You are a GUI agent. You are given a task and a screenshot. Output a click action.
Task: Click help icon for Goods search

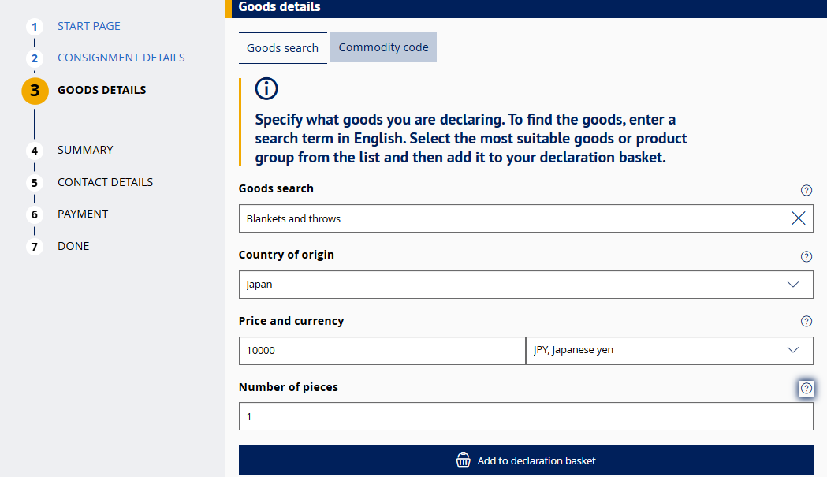[806, 190]
